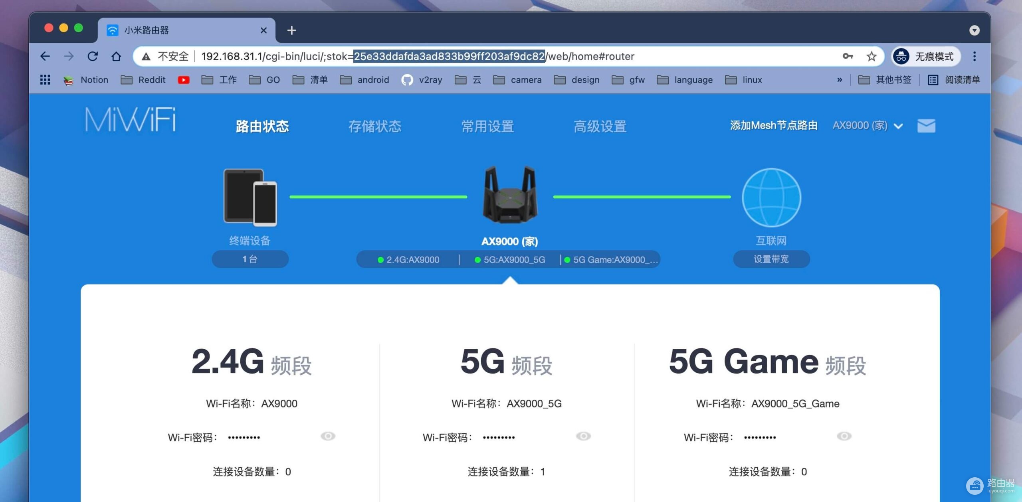
Task: Click the browser forward arrow
Action: coord(69,56)
